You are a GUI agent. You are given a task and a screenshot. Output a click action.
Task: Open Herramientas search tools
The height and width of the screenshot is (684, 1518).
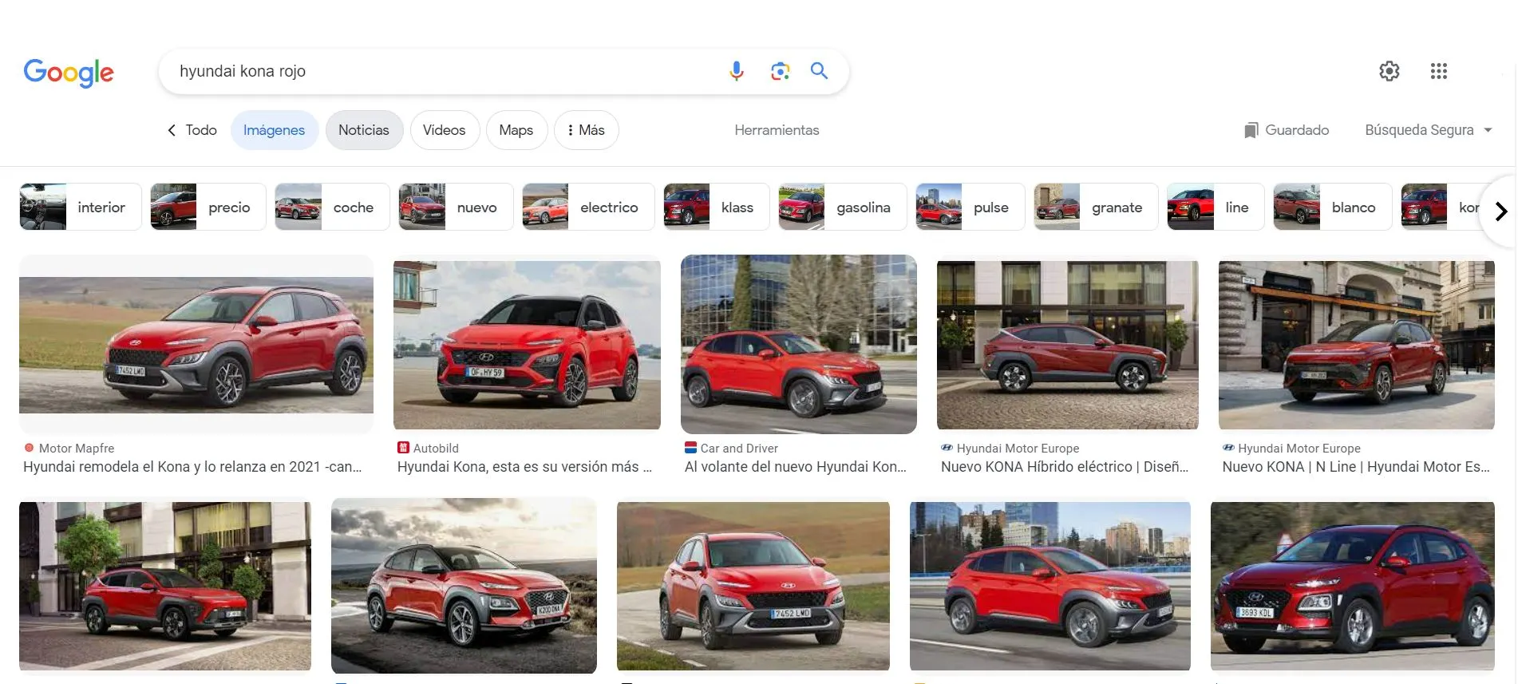tap(777, 130)
